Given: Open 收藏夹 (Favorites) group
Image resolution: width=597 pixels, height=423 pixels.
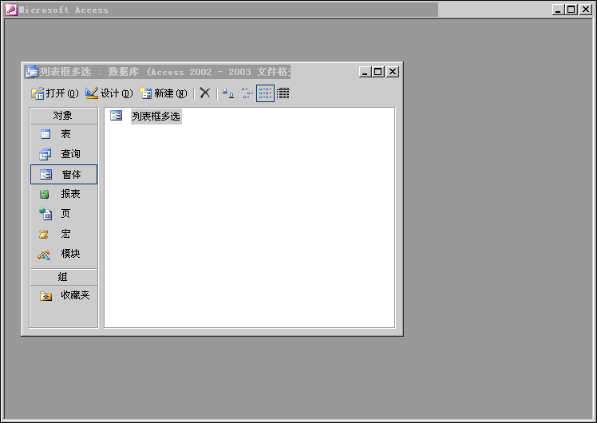Looking at the screenshot, I should (x=64, y=295).
